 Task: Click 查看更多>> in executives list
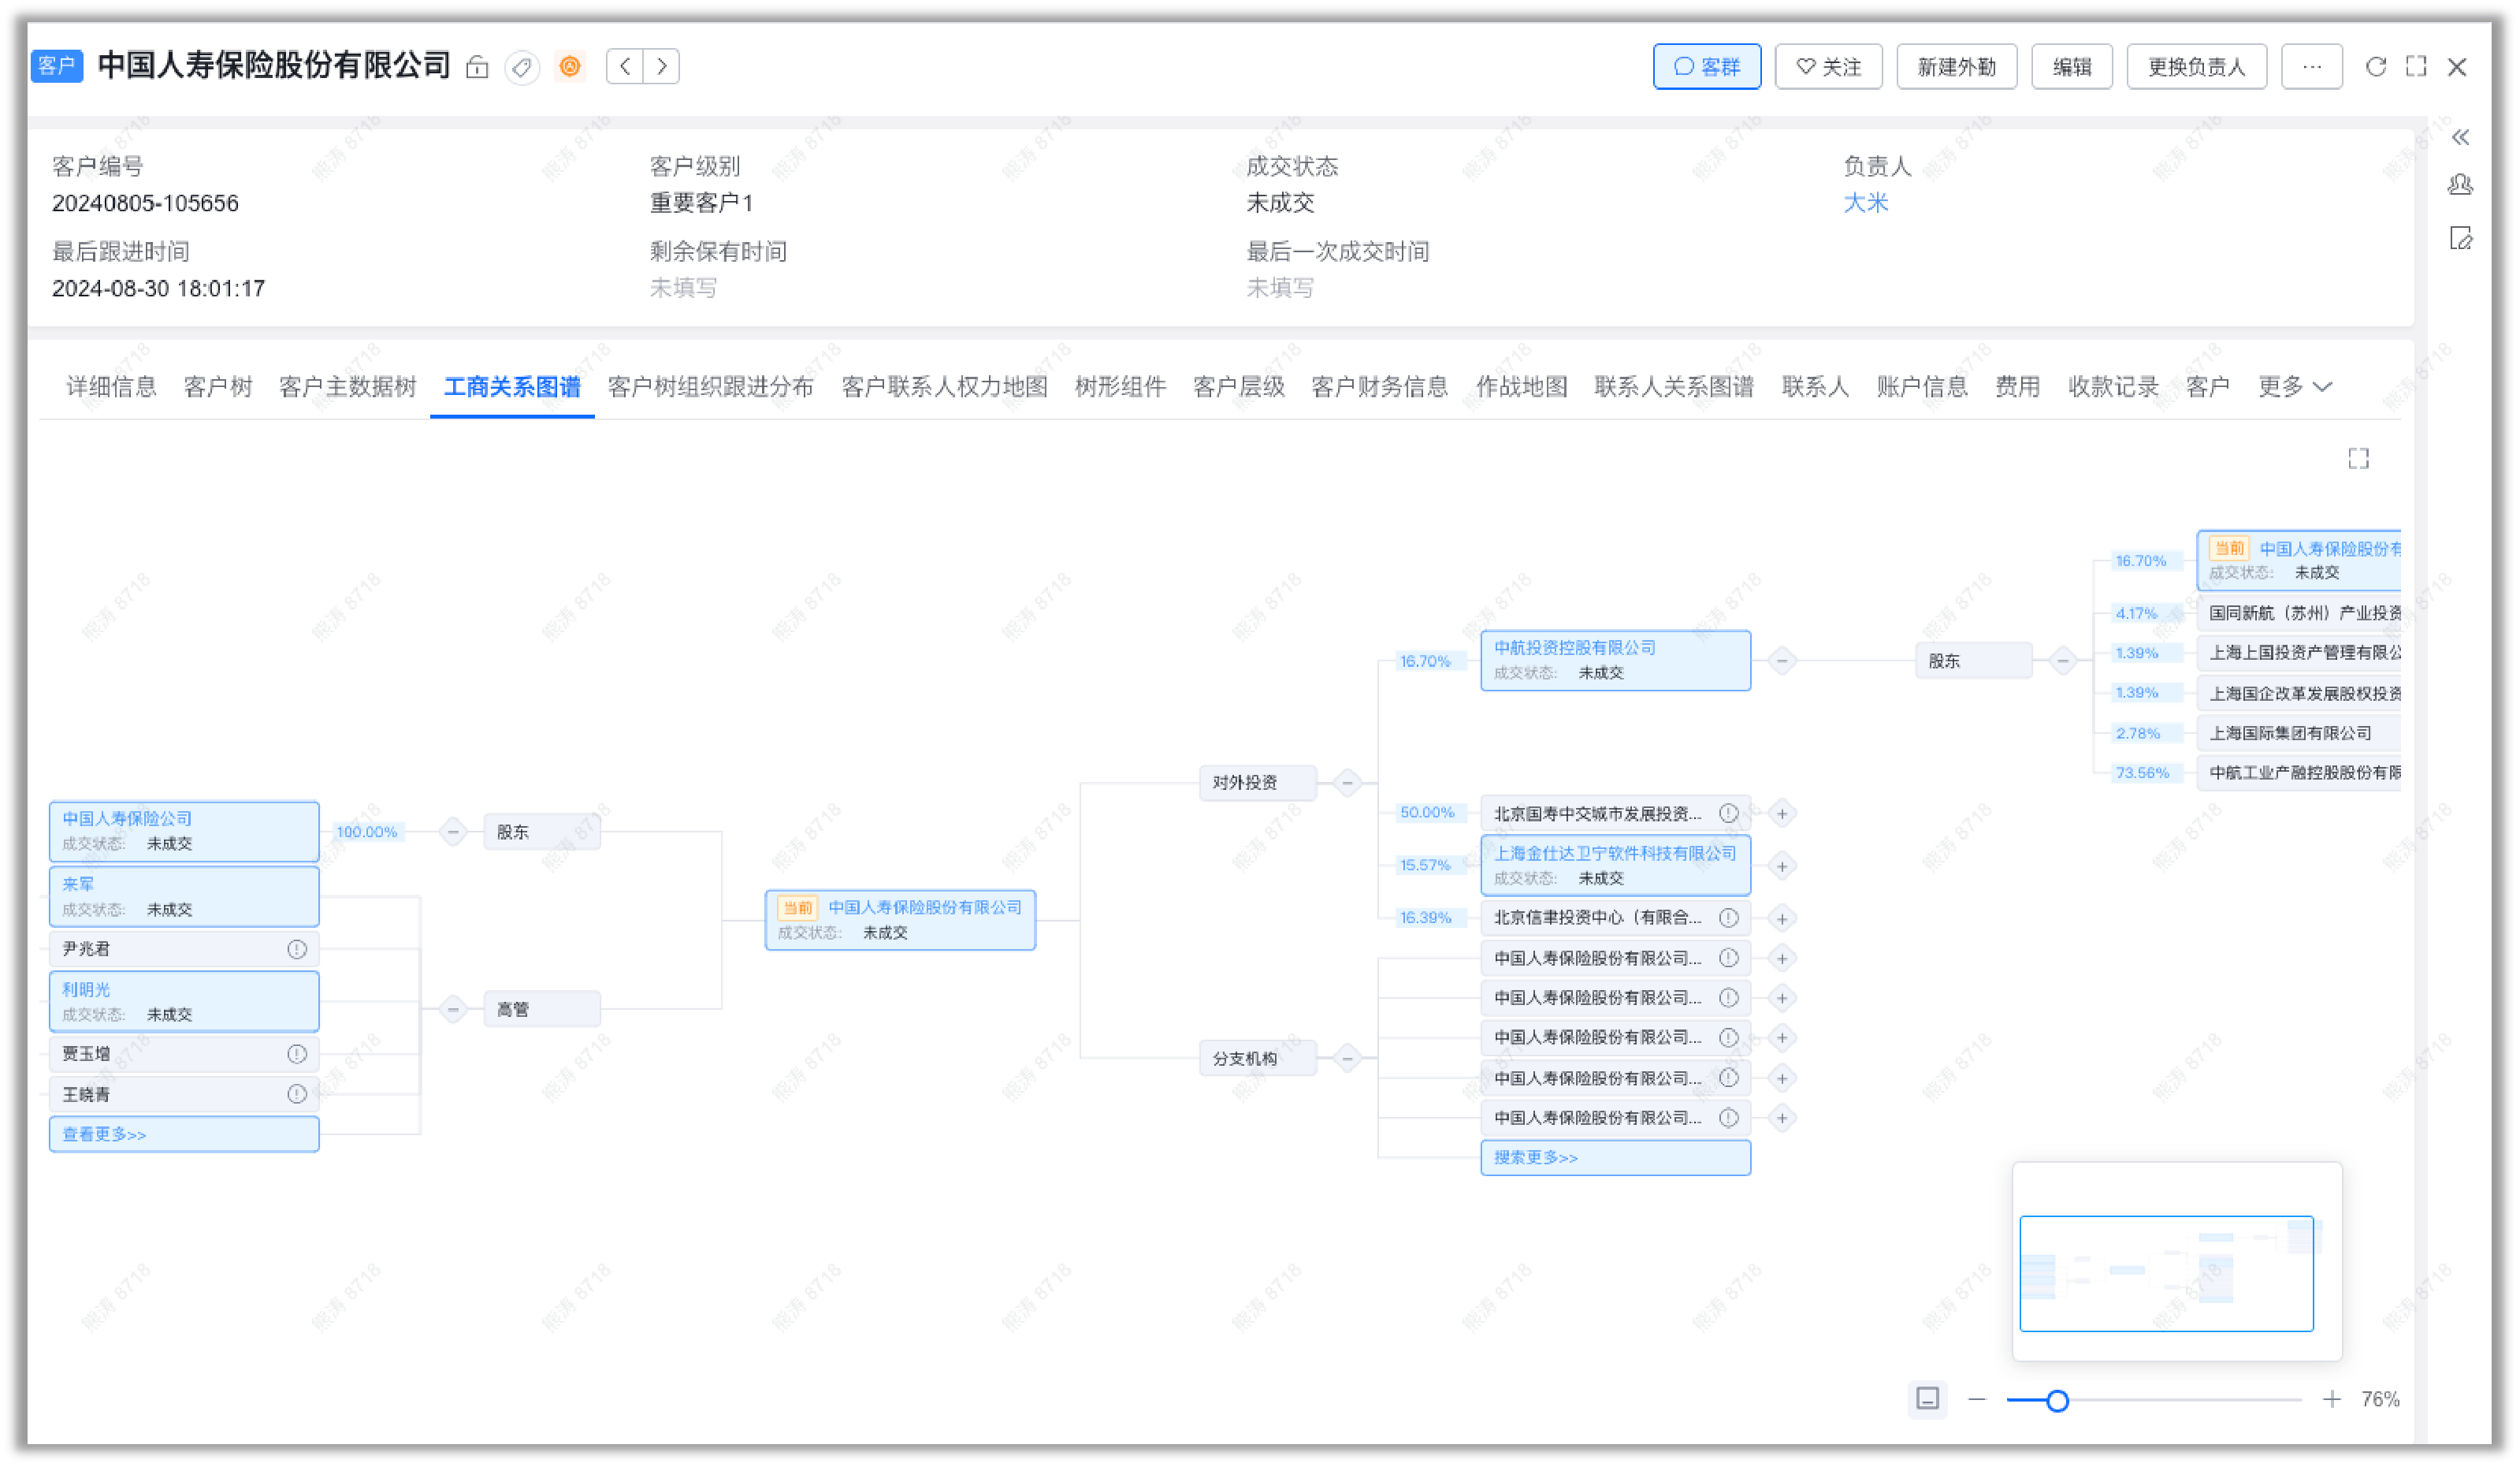[184, 1134]
